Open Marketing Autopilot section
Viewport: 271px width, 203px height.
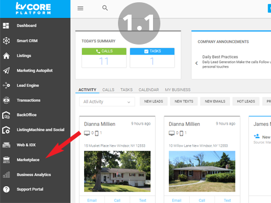pyautogui.click(x=35, y=70)
